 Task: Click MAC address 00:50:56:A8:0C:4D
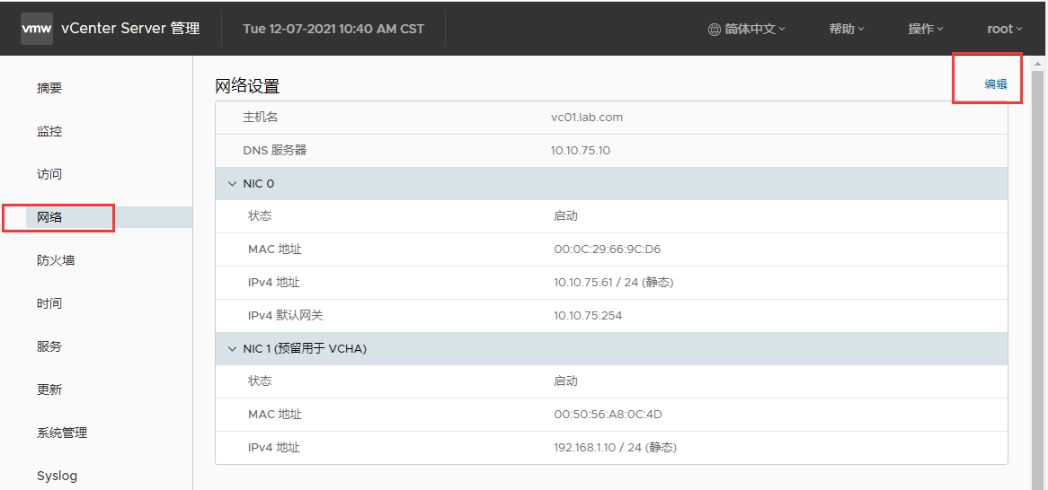pyautogui.click(x=608, y=415)
